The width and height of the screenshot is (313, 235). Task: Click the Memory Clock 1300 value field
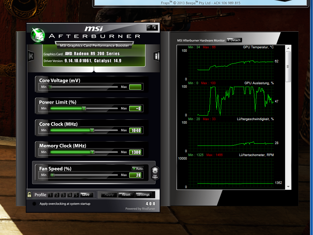(x=136, y=152)
